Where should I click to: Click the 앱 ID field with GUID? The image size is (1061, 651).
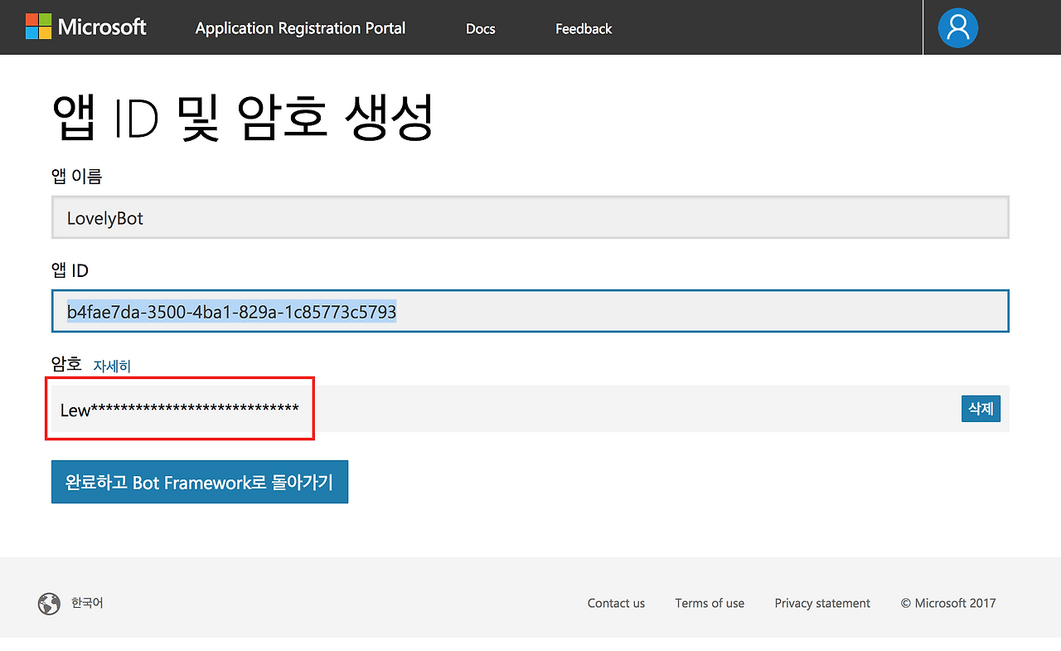click(530, 311)
